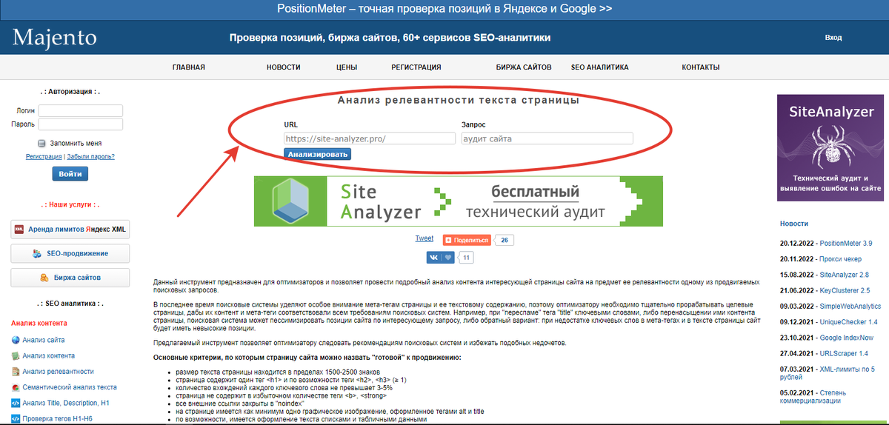Open the PositionMeter 3.9 news link
The width and height of the screenshot is (889, 425).
[x=846, y=243]
